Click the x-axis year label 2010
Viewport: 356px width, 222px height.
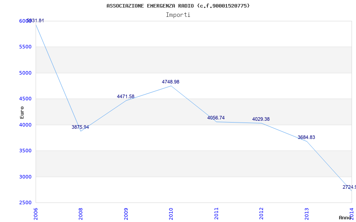pyautogui.click(x=171, y=214)
